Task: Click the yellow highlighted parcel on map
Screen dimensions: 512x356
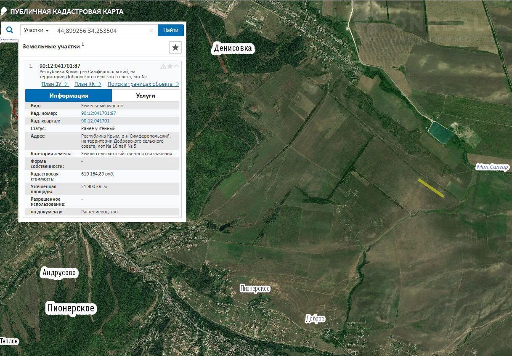Action: click(x=431, y=188)
